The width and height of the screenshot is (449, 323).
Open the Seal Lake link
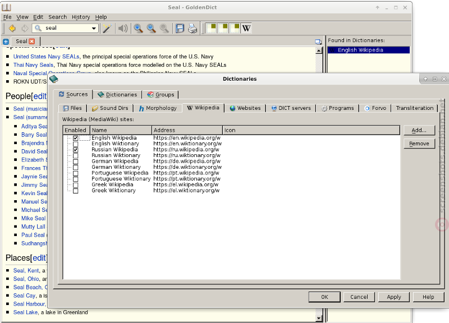click(25, 312)
